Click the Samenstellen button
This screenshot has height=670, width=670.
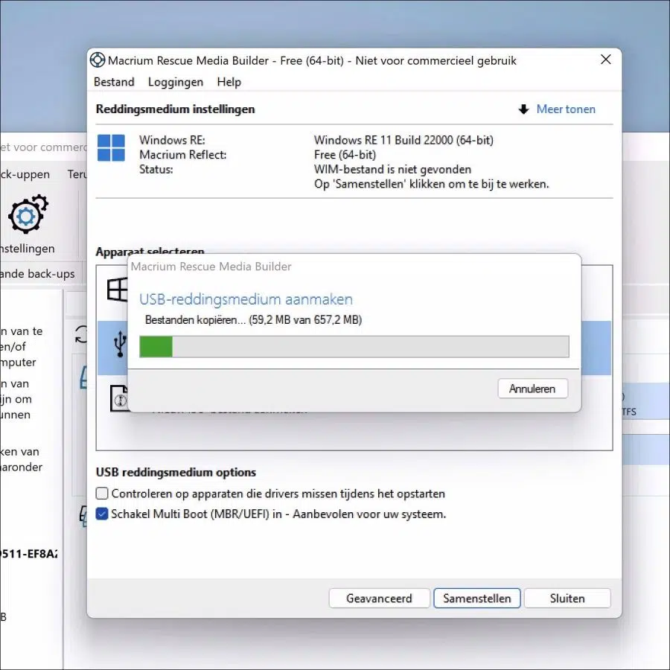[477, 599]
